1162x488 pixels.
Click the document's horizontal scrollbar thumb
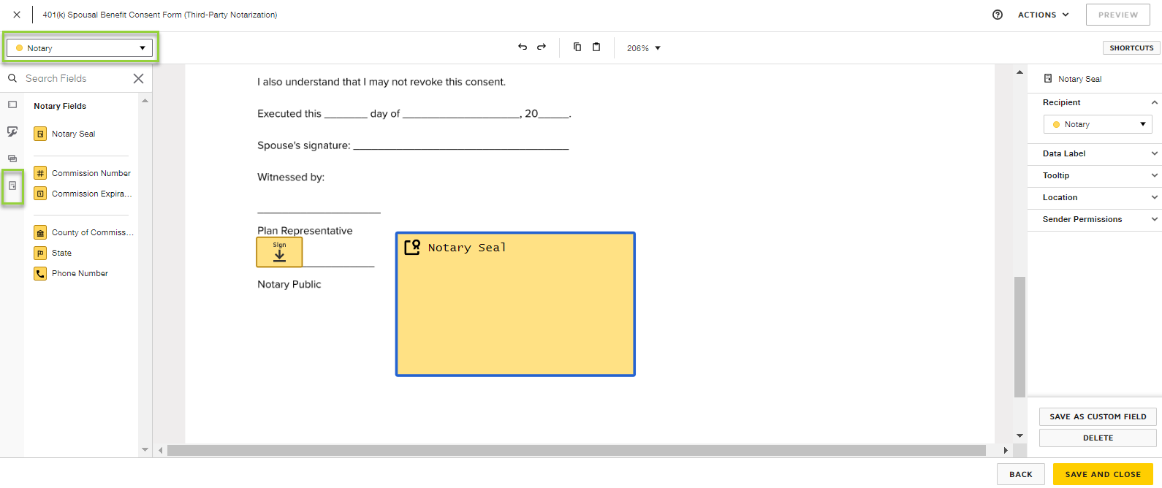577,450
